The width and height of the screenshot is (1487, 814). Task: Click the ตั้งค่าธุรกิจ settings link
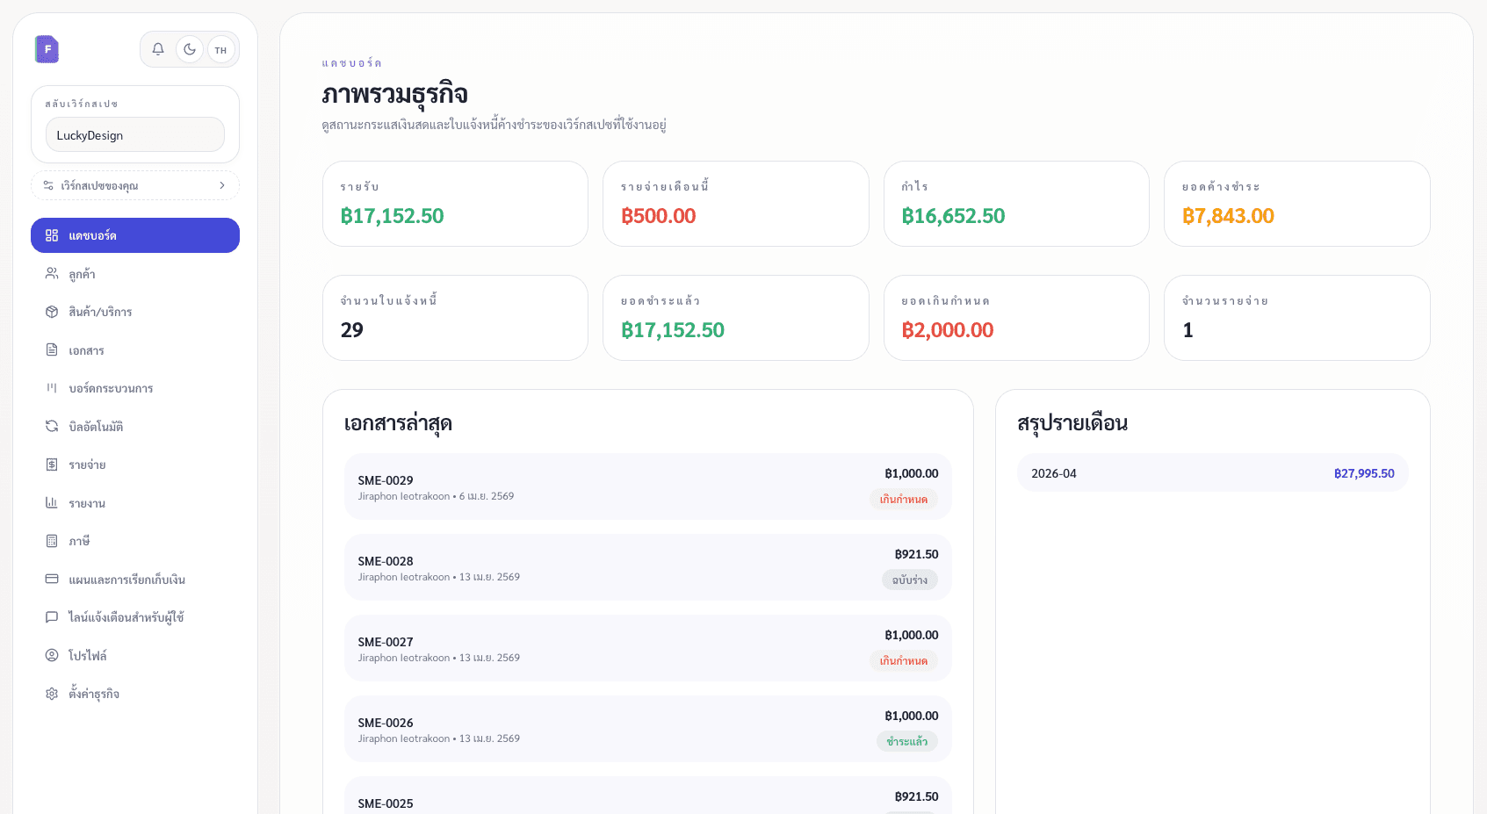[97, 693]
